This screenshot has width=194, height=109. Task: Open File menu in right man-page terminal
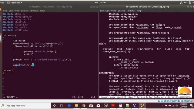[102, 11]
